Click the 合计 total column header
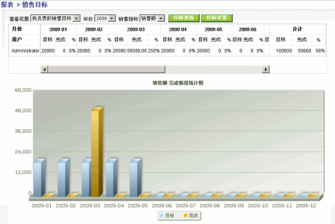The width and height of the screenshot is (335, 224). point(298,29)
